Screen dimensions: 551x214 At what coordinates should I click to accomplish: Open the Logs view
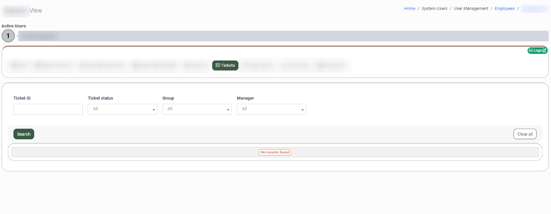point(537,50)
